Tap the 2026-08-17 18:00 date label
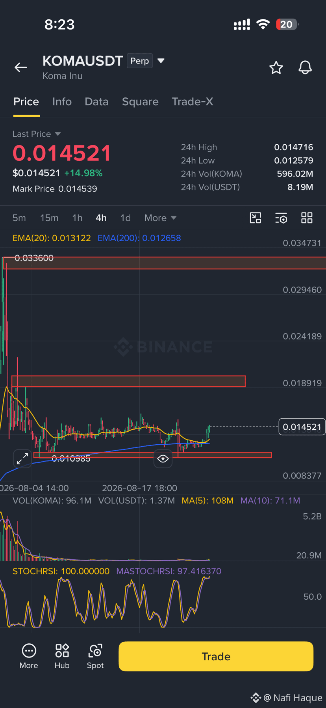 point(139,488)
